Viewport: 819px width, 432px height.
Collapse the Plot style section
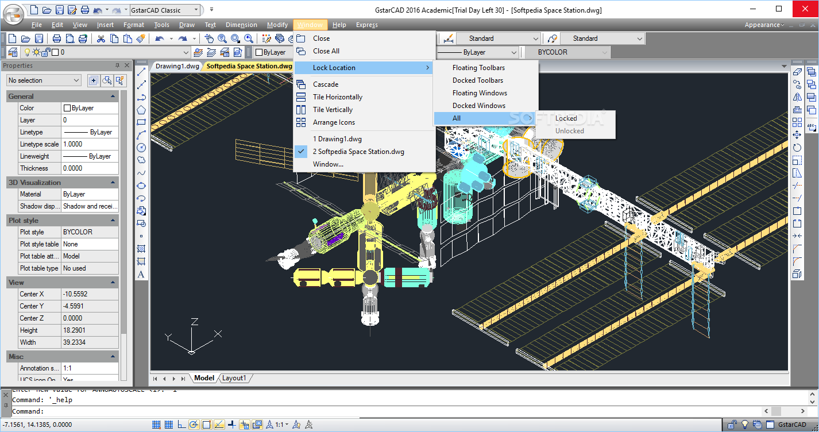tap(113, 221)
